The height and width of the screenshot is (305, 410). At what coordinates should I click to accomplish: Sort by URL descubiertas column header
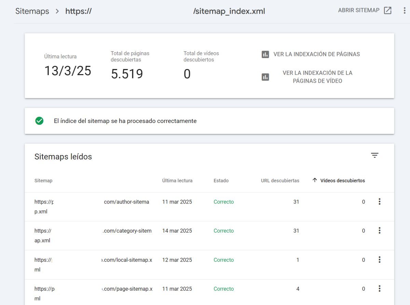pyautogui.click(x=280, y=181)
